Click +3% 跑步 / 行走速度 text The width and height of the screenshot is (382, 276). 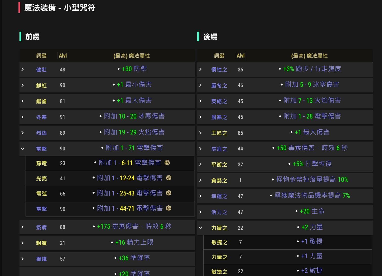pyautogui.click(x=312, y=69)
